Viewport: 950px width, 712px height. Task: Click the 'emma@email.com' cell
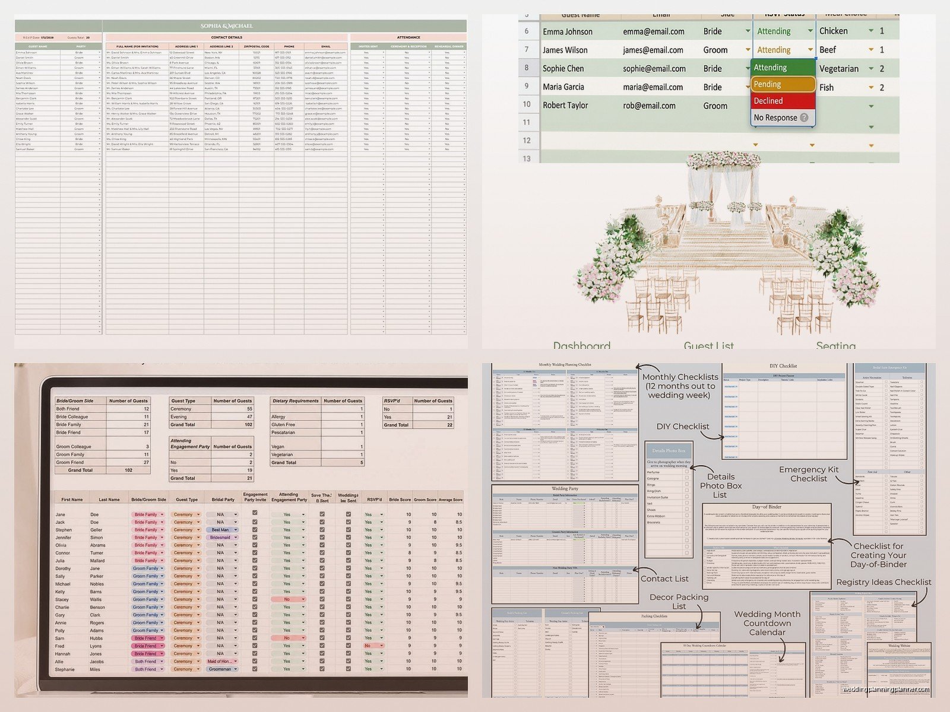pyautogui.click(x=653, y=31)
